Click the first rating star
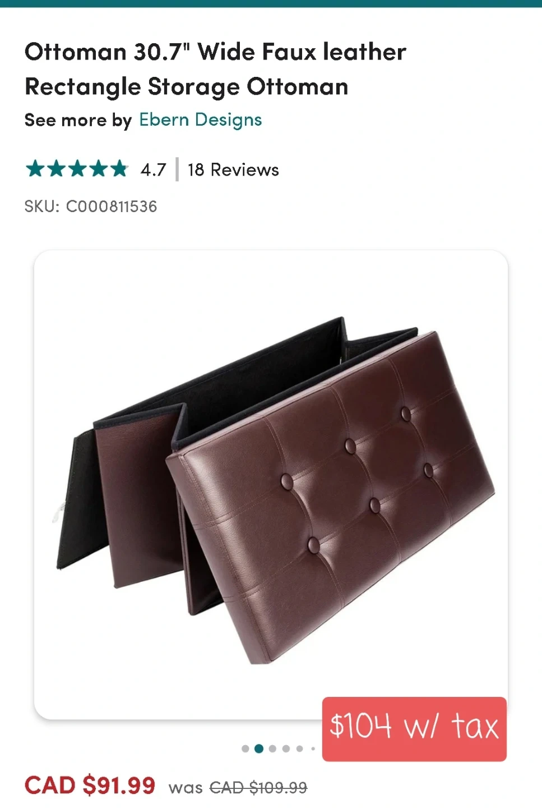Image resolution: width=542 pixels, height=808 pixels. [x=35, y=168]
